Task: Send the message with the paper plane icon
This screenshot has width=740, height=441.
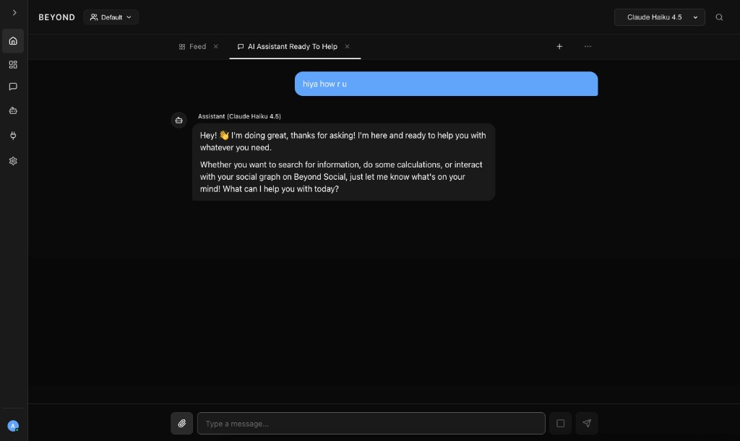Action: tap(586, 423)
